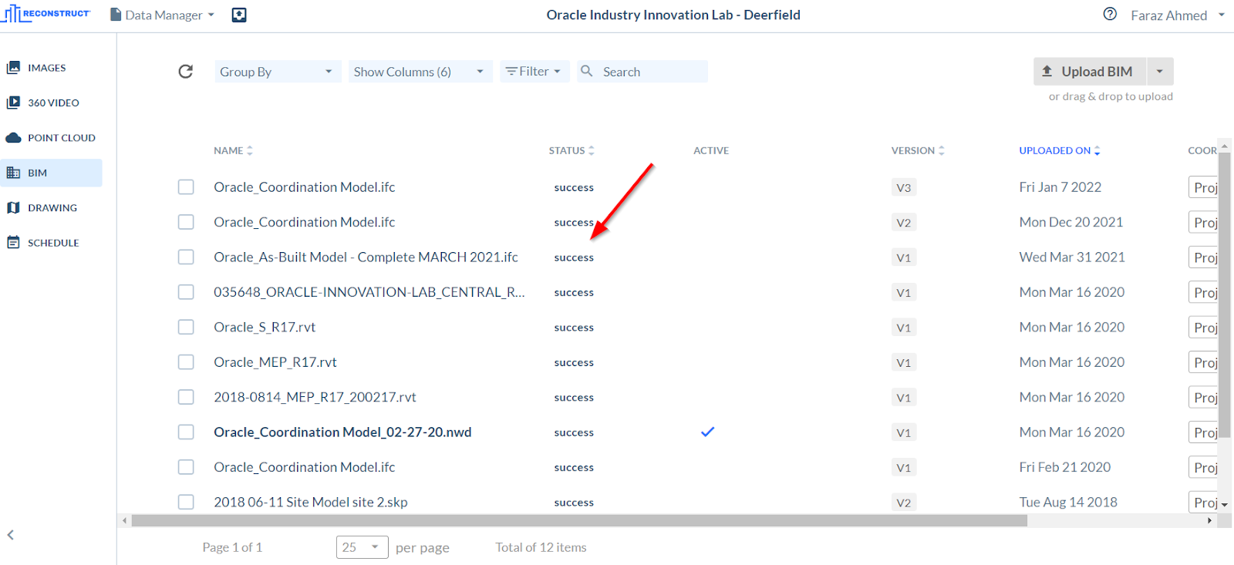Screen dimensions: 1234x565
Task: Select Oracle_As-Built Model March 2021 row checkbox
Action: (x=186, y=257)
